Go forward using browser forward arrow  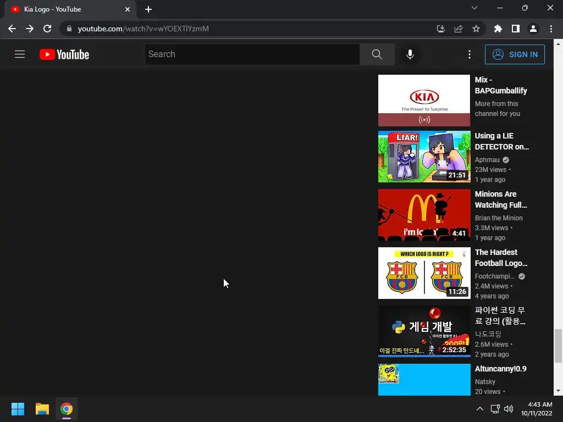point(30,29)
